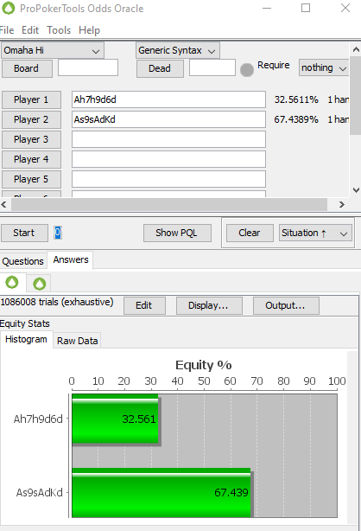Click the Equity Stats label
Viewport: 361px width, 531px height.
25,323
